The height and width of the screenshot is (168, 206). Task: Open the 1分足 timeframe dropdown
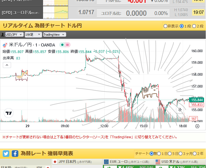(x=33, y=35)
